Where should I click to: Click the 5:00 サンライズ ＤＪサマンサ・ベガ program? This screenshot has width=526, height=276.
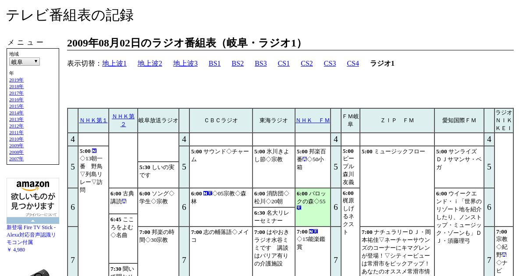(459, 167)
